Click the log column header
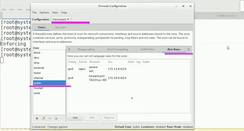 click(138, 62)
